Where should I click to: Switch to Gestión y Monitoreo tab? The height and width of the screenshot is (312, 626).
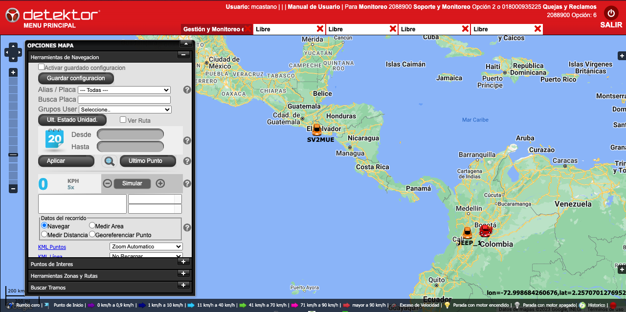click(213, 29)
